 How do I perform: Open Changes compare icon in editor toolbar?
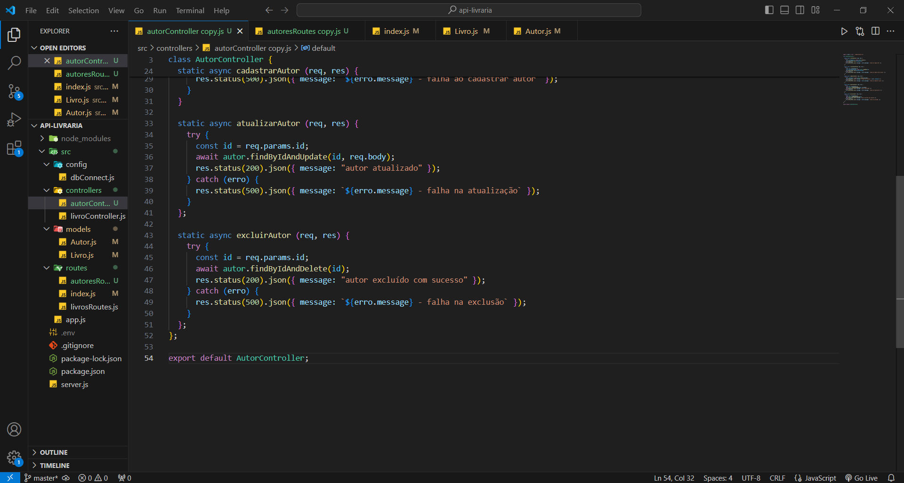860,31
